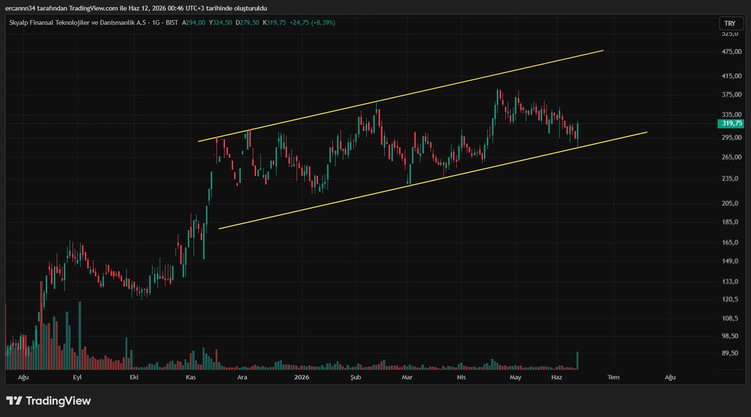The image size is (751, 417).
Task: Click the 149,00 price axis label
Action: coord(731,262)
